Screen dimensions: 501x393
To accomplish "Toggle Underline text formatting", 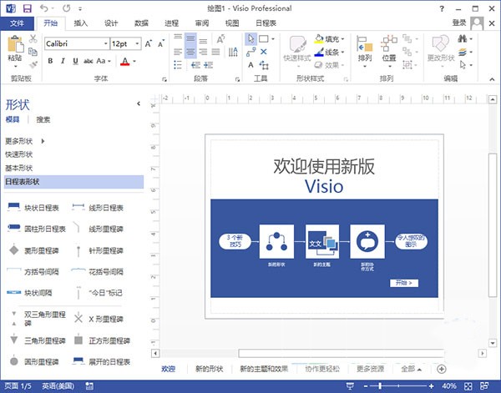I will point(76,61).
